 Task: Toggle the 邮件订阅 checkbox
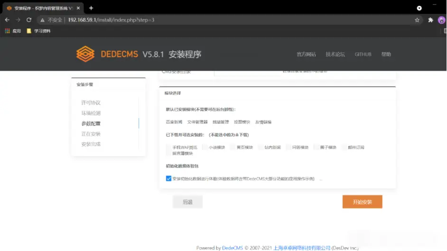click(x=344, y=147)
